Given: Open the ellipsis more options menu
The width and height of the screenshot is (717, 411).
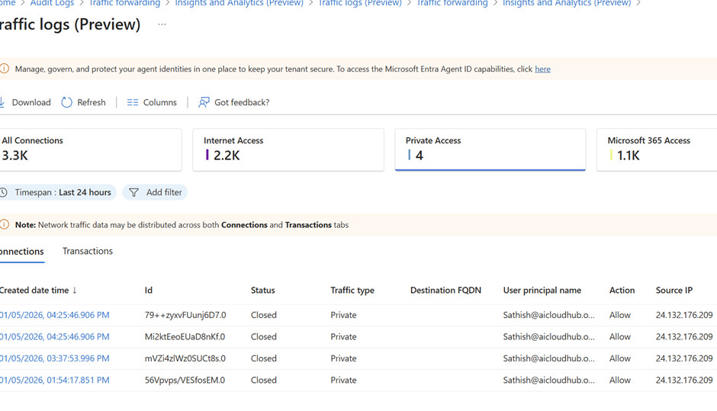Looking at the screenshot, I should coord(162,24).
